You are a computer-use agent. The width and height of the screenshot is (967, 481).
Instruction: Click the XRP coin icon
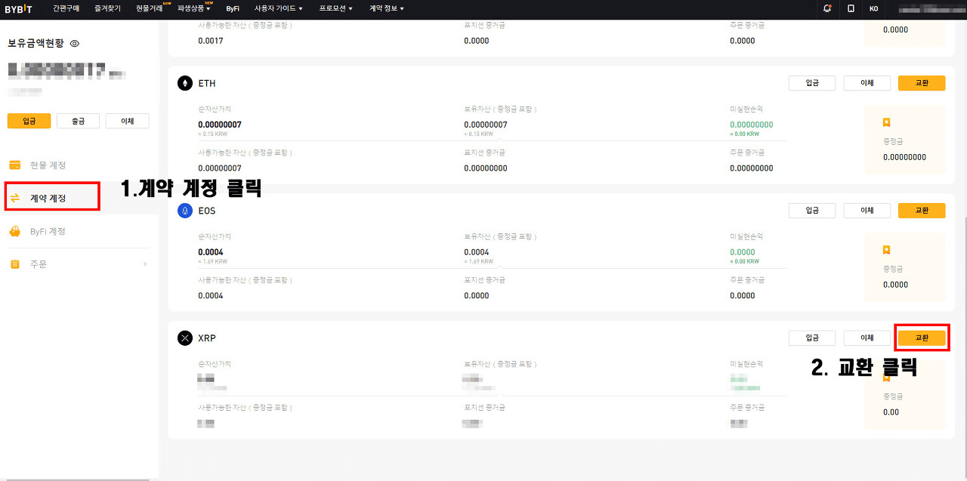coord(185,338)
